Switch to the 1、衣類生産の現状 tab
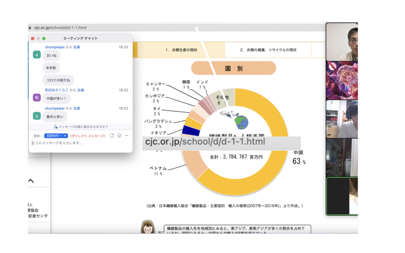Image resolution: width=405 pixels, height=253 pixels. click(181, 50)
